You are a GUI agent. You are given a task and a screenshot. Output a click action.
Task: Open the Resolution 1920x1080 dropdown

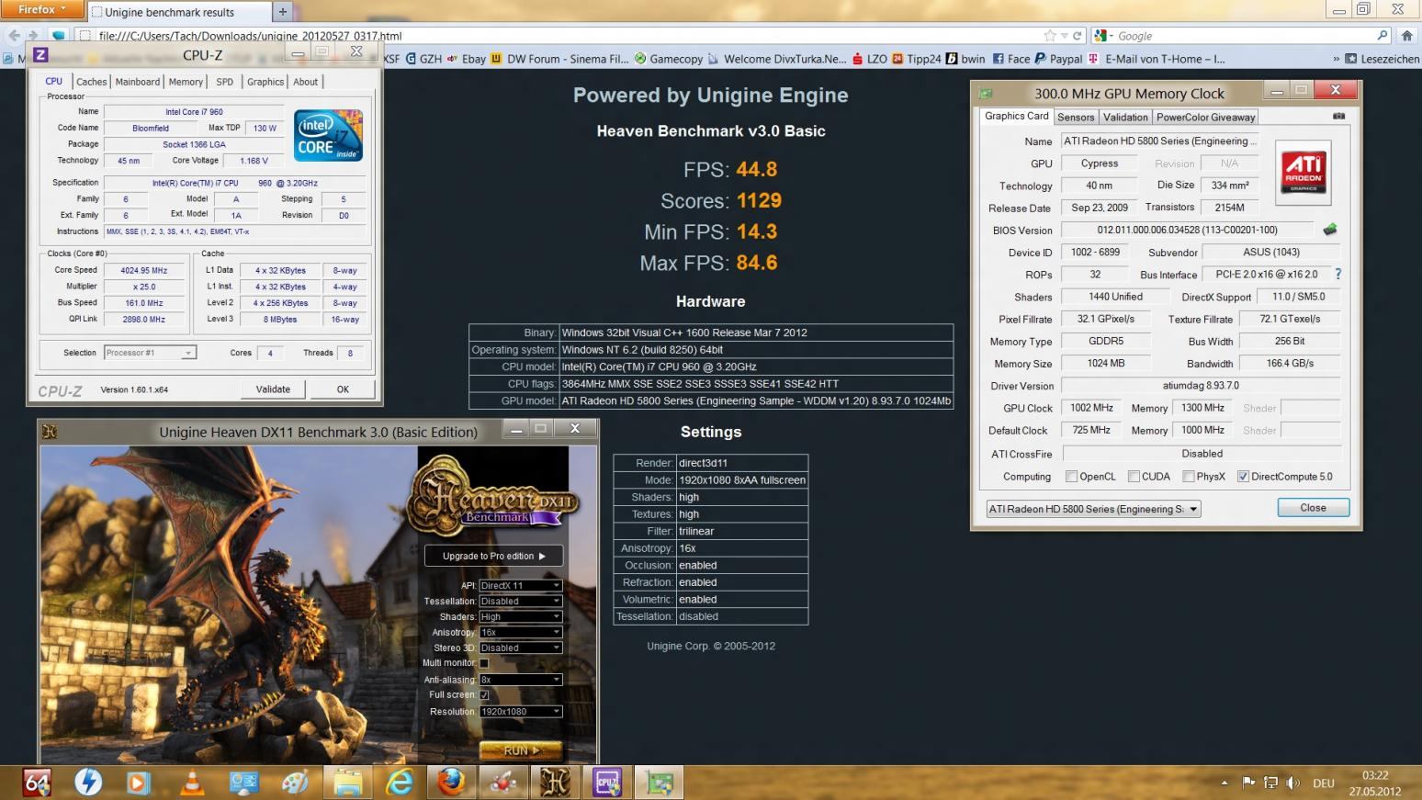tap(520, 712)
